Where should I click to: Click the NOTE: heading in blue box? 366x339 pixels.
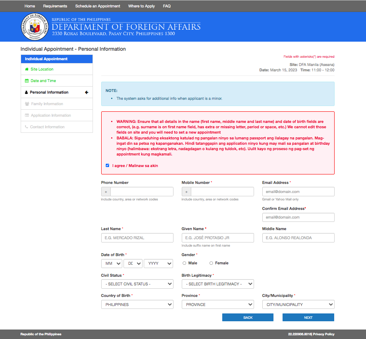(x=112, y=91)
